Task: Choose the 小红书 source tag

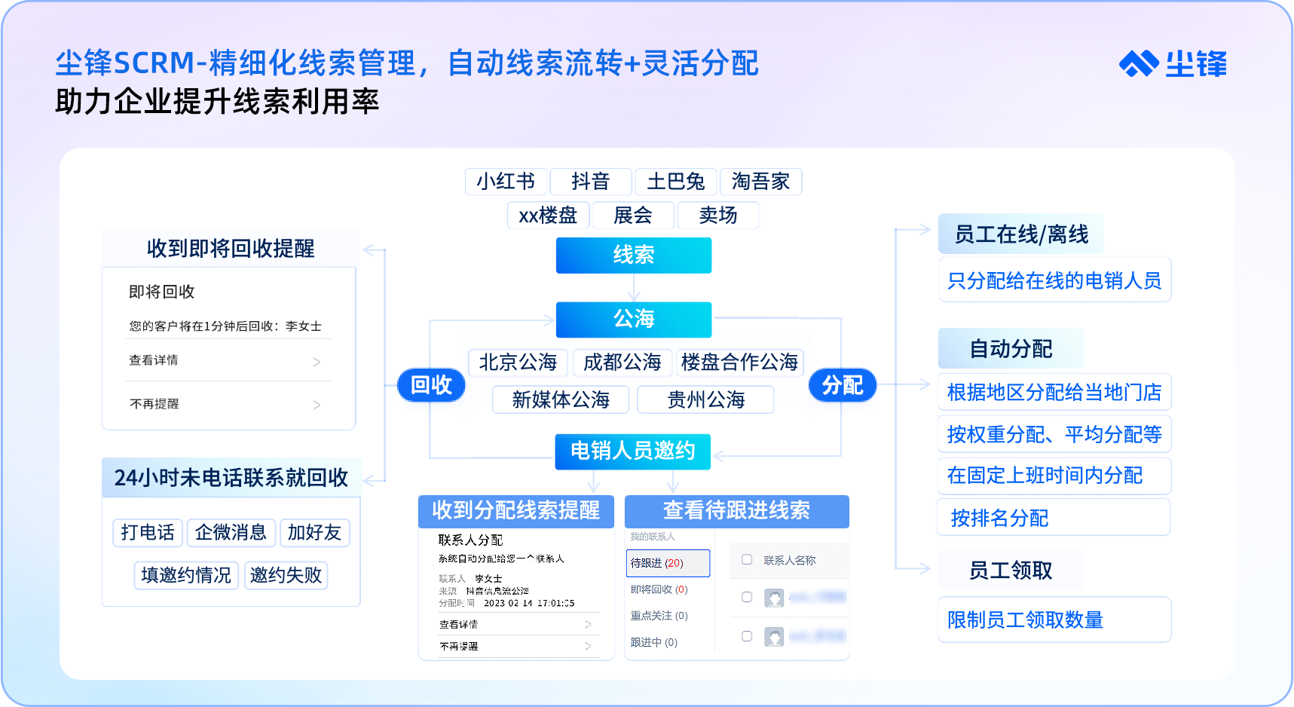Action: [x=506, y=182]
